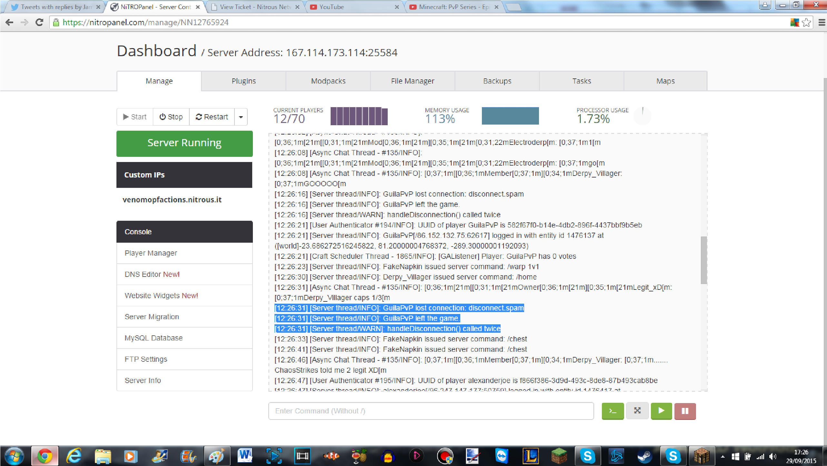
Task: Reload the page with the refresh icon
Action: tap(39, 22)
